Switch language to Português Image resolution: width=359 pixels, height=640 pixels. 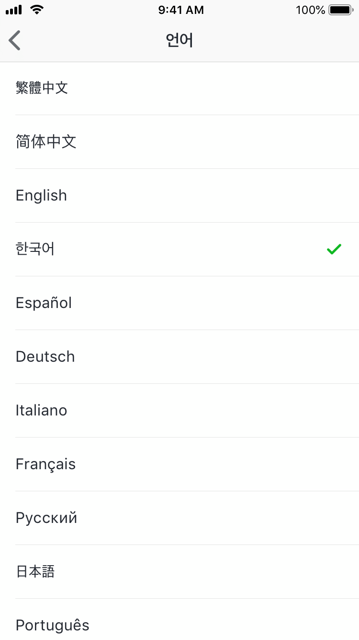point(53,625)
